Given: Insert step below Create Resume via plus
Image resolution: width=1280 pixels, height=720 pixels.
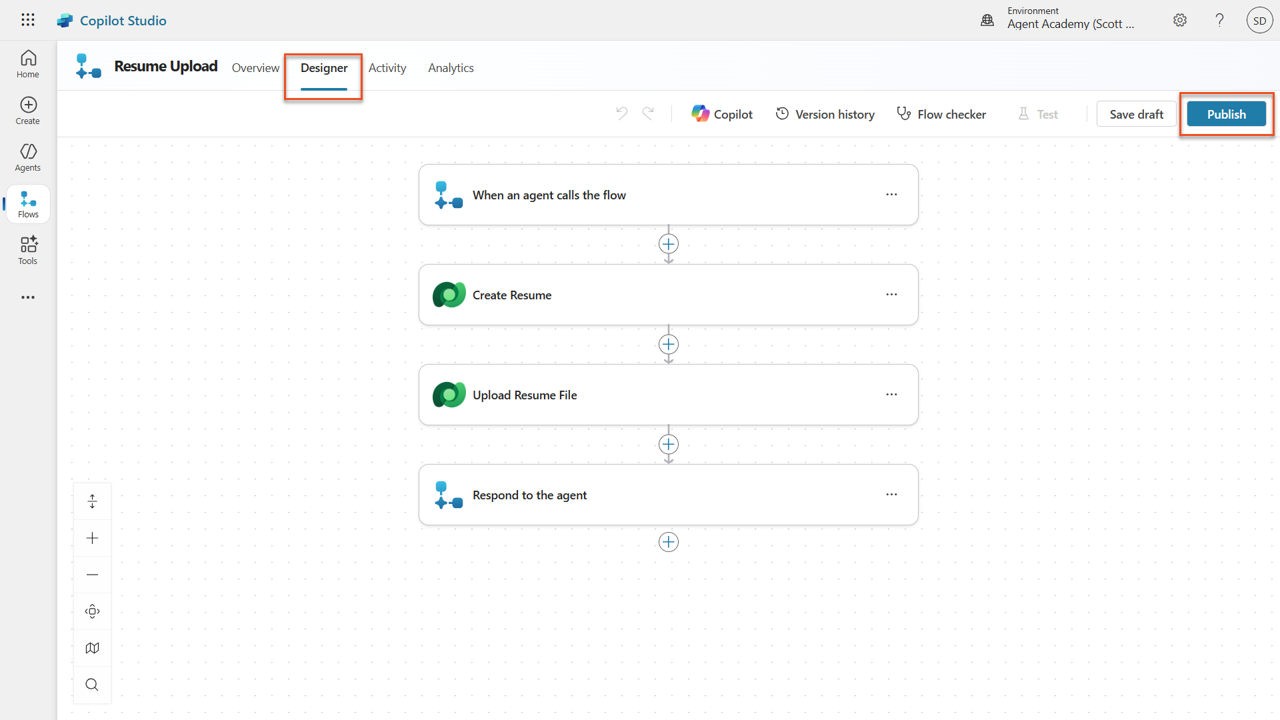Looking at the screenshot, I should click(669, 345).
